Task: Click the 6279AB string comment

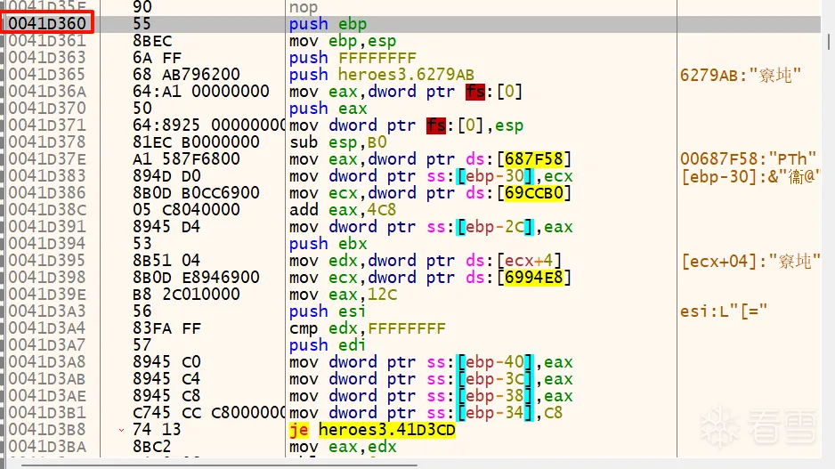Action: click(734, 75)
